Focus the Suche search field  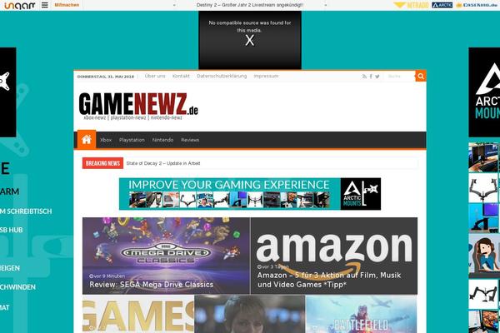click(399, 77)
